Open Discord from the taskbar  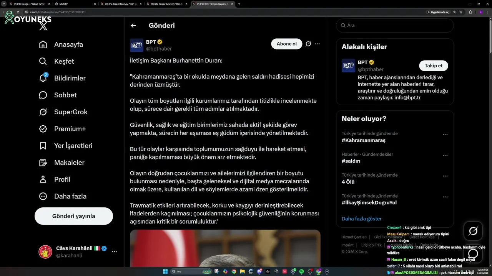coord(259,271)
